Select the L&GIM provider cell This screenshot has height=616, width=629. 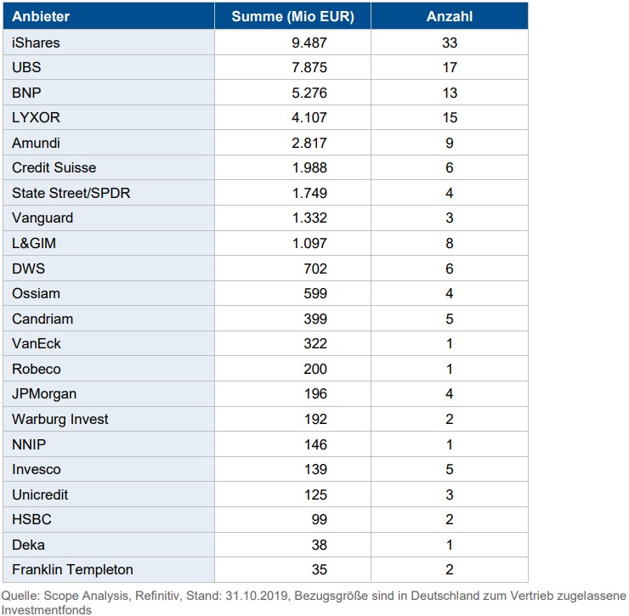click(x=34, y=243)
